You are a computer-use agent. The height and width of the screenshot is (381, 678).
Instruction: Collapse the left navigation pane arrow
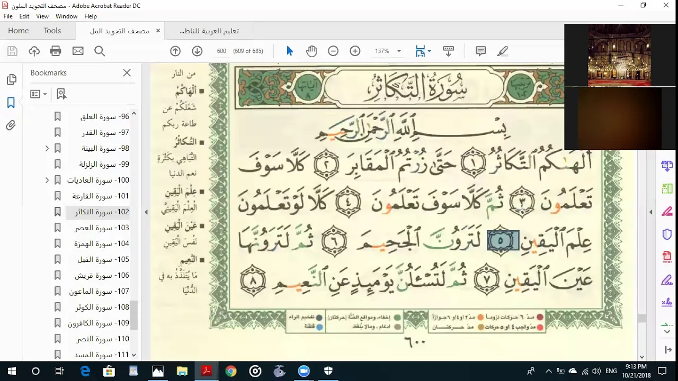click(x=146, y=212)
